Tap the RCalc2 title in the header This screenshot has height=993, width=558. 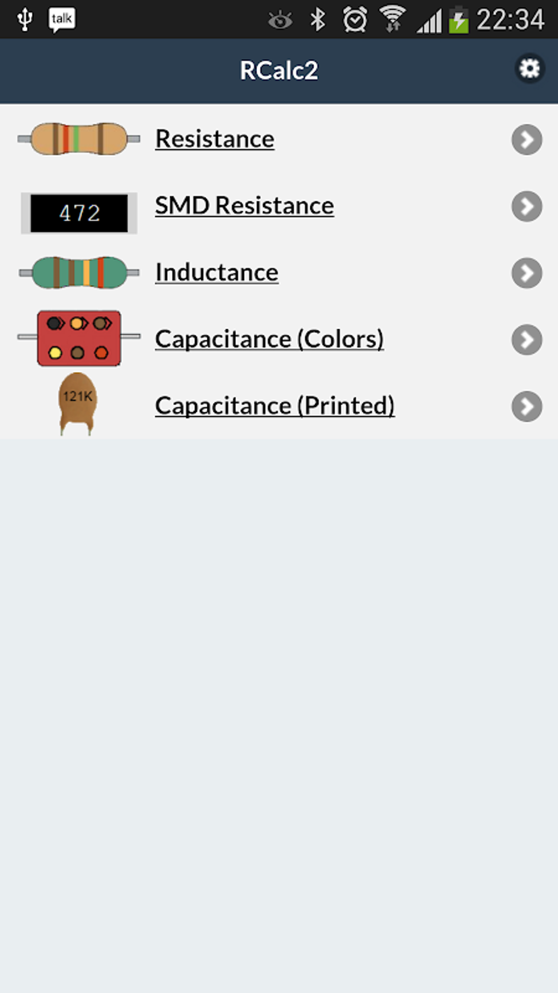pyautogui.click(x=279, y=69)
